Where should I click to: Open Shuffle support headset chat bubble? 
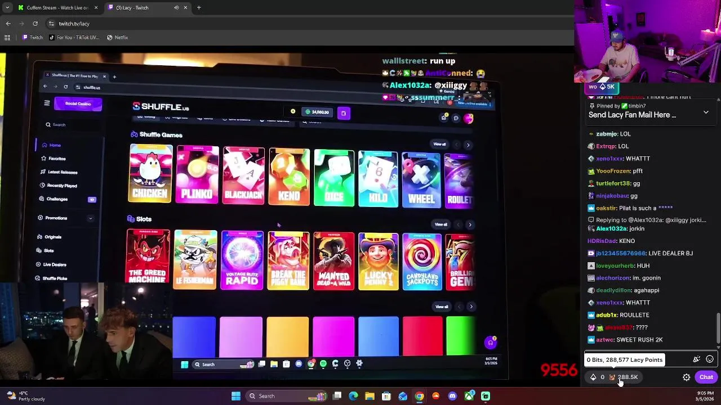pos(491,343)
